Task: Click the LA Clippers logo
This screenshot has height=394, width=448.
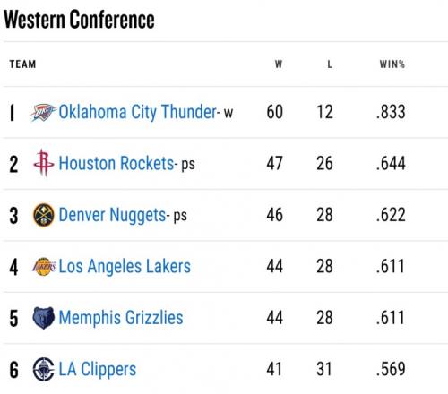Action: [44, 370]
